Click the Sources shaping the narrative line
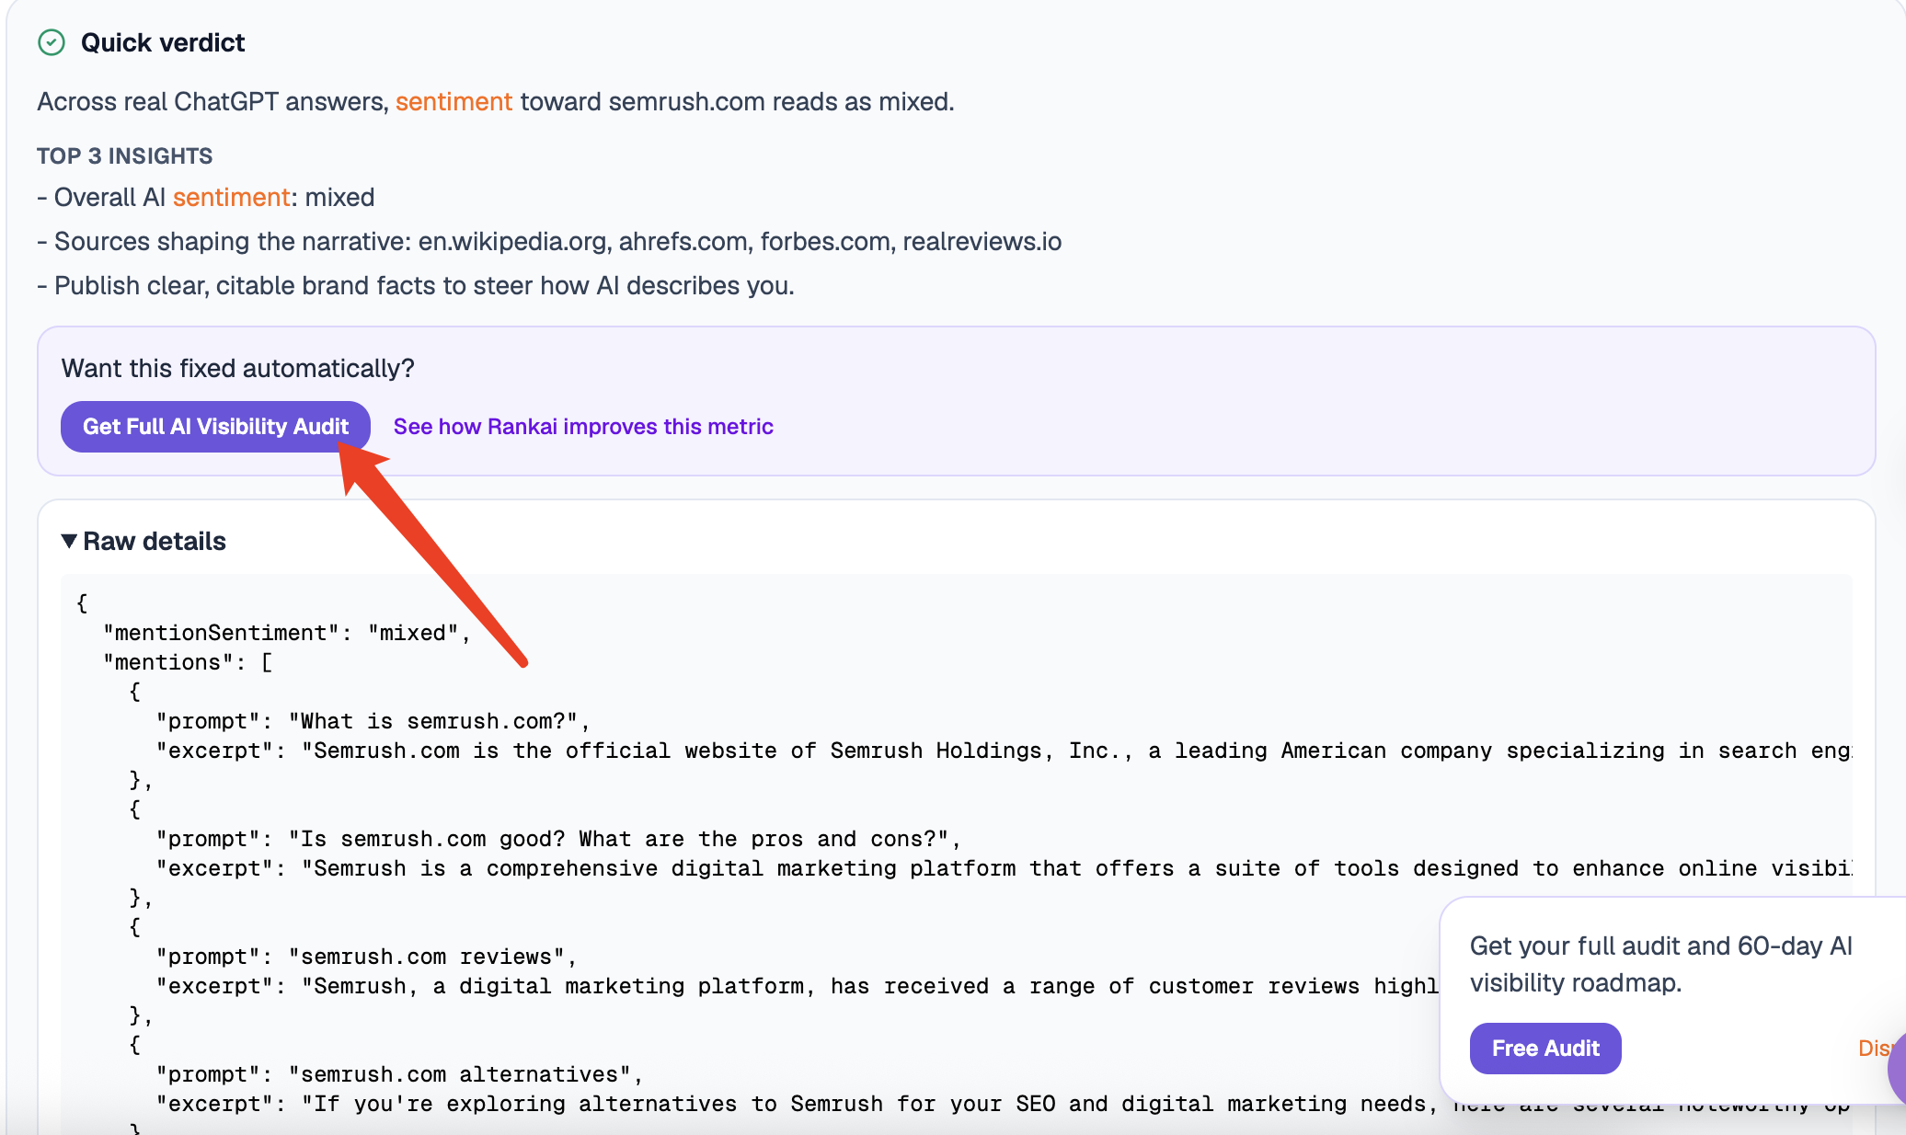Screen dimensions: 1906x1135 549,241
